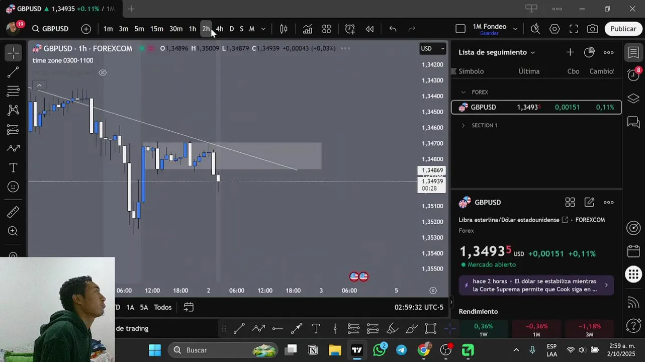Viewport: 645px width, 362px height.
Task: Open the chat panel in right sidebar
Action: coord(633,122)
